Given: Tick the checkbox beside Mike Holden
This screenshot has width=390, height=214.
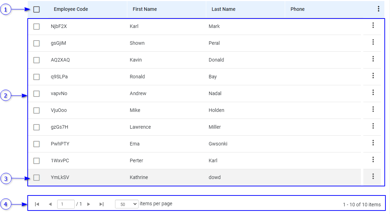Looking at the screenshot, I should (x=36, y=110).
